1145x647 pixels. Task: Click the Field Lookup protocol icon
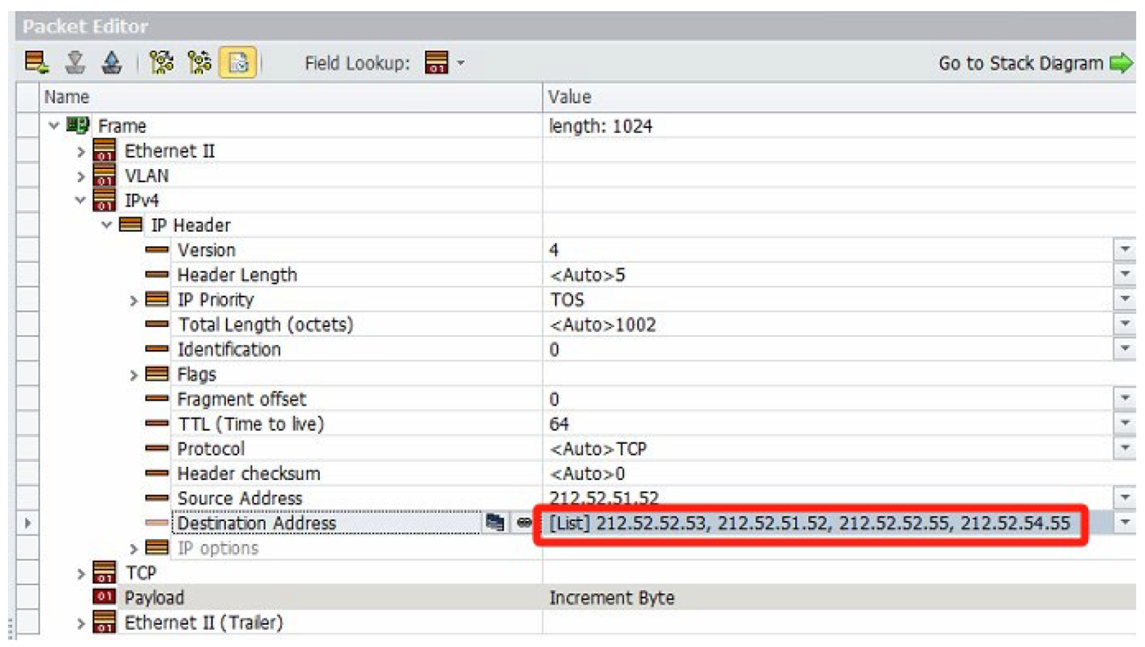pos(437,62)
